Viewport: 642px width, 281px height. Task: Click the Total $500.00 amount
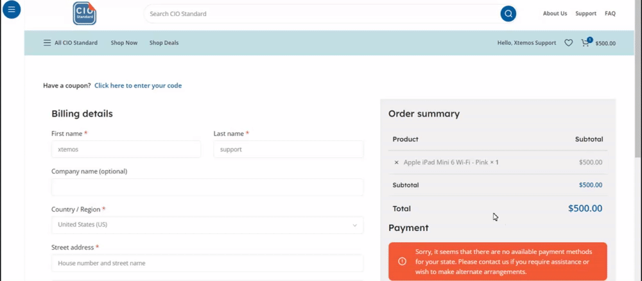click(585, 209)
